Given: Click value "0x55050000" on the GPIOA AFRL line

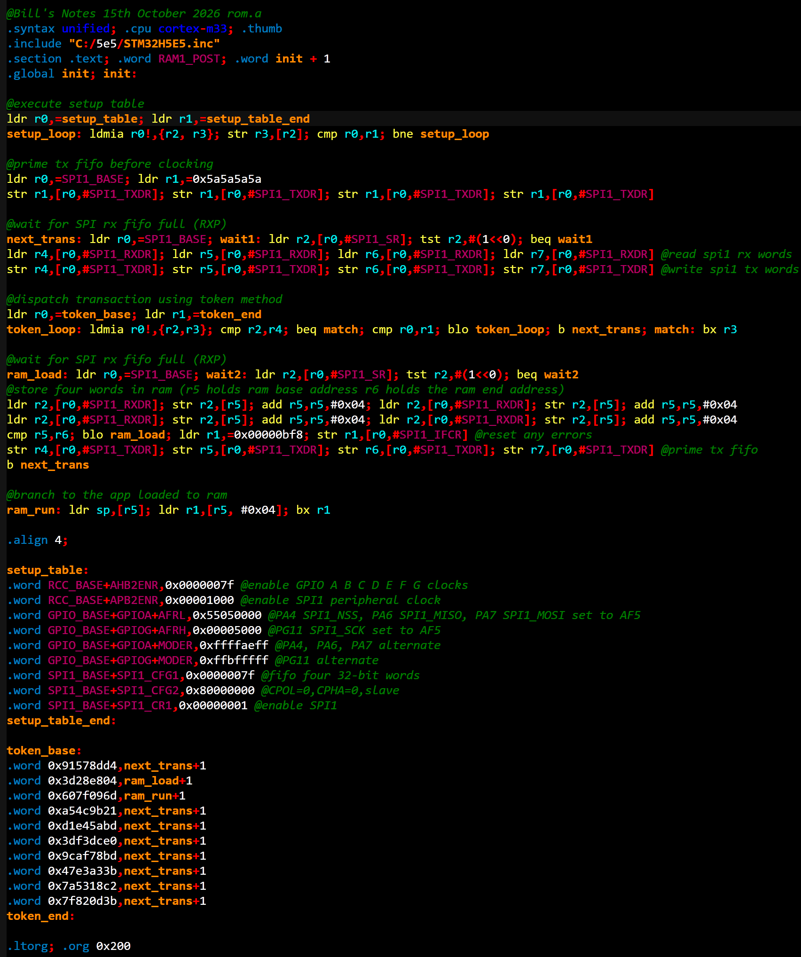Looking at the screenshot, I should tap(227, 615).
